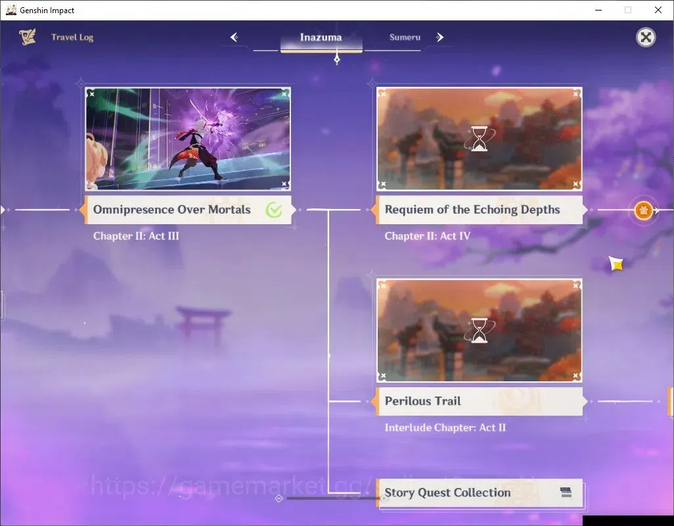Click the Chapter II: Act III label
Image resolution: width=674 pixels, height=526 pixels.
(136, 236)
